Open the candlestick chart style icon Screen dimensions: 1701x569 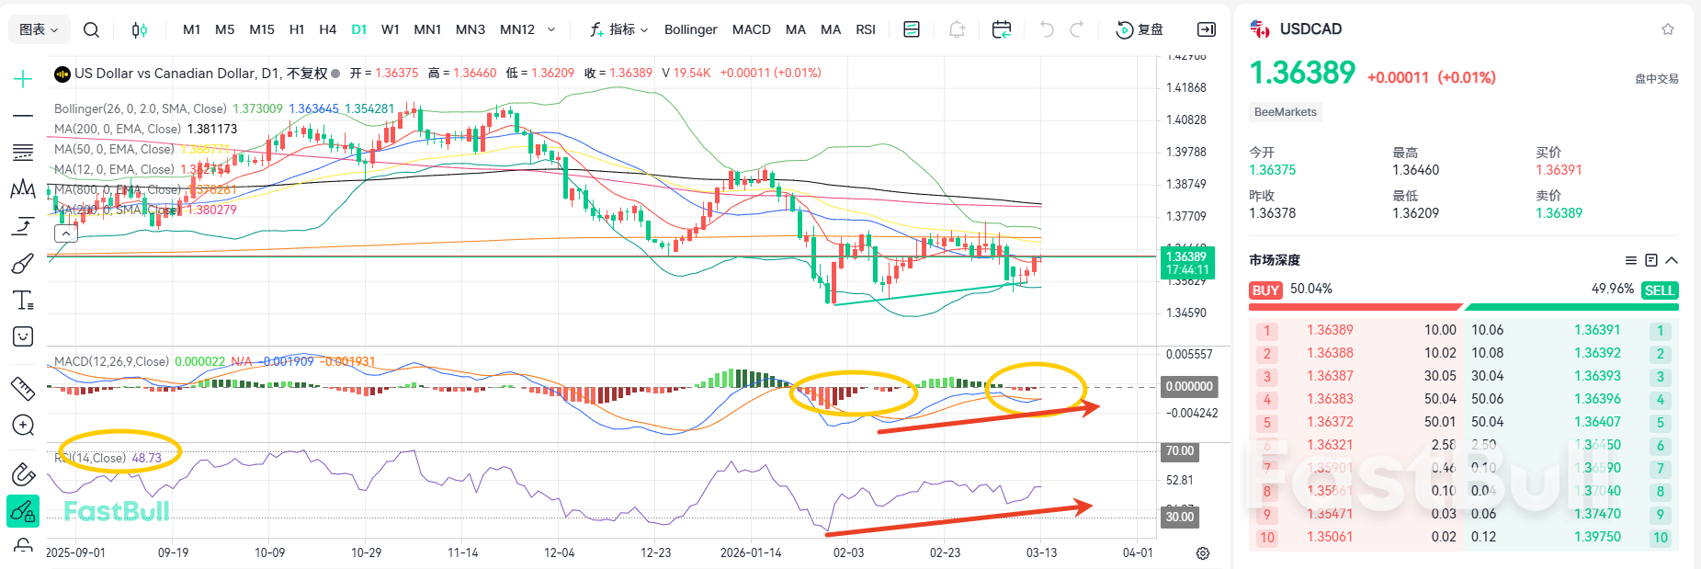click(x=139, y=29)
